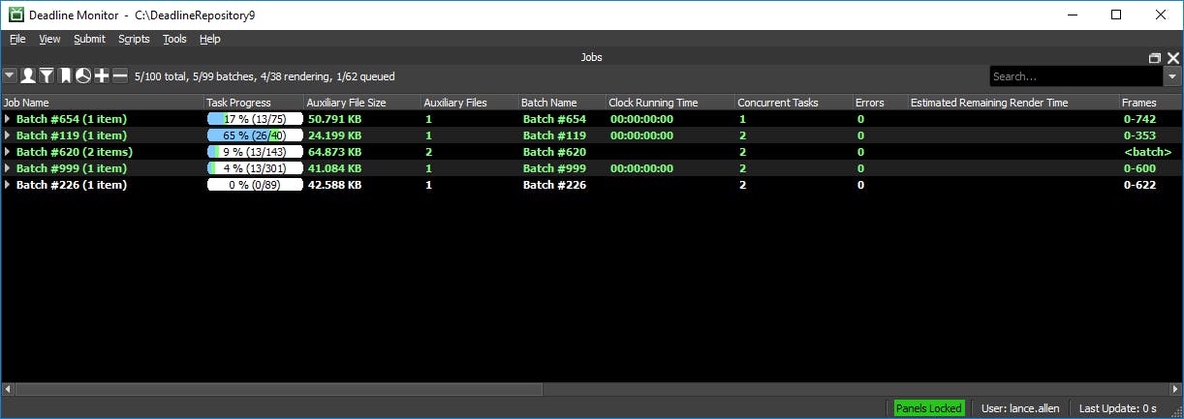Sort by Job Name column header
The height and width of the screenshot is (419, 1184).
pyautogui.click(x=102, y=103)
